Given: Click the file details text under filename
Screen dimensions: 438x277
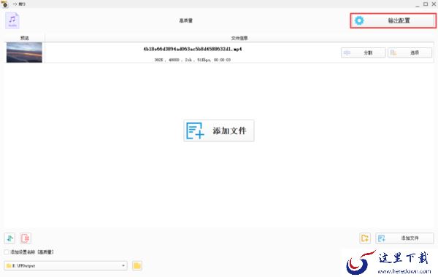Looking at the screenshot, I should pyautogui.click(x=193, y=60).
